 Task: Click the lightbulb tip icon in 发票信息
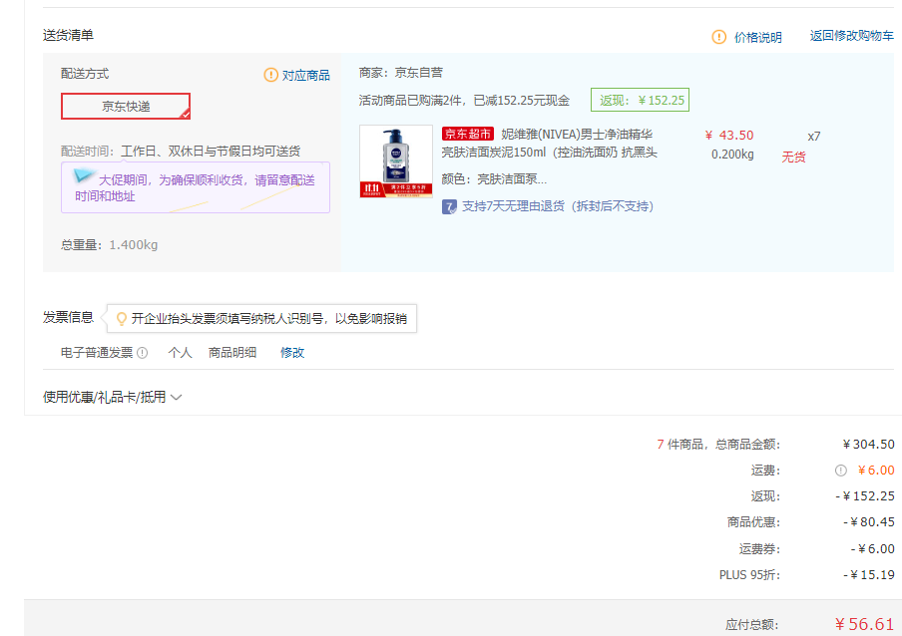click(122, 319)
